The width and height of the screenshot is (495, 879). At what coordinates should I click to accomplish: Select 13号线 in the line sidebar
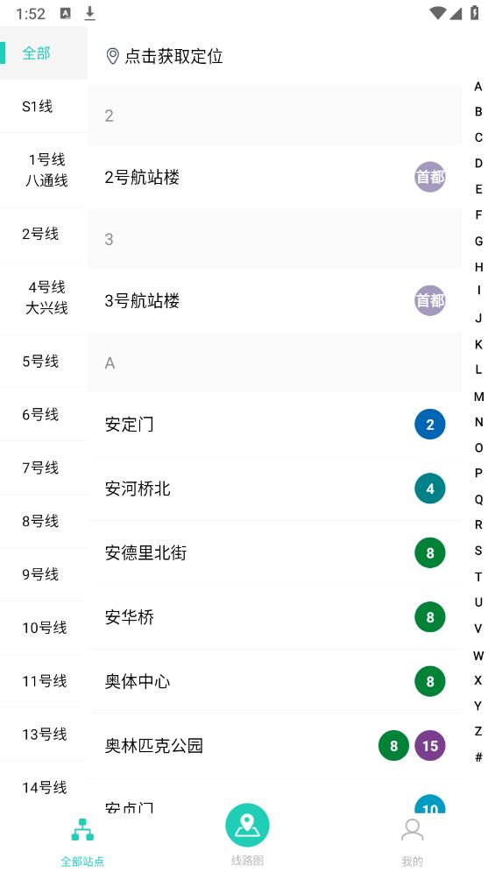tap(44, 735)
